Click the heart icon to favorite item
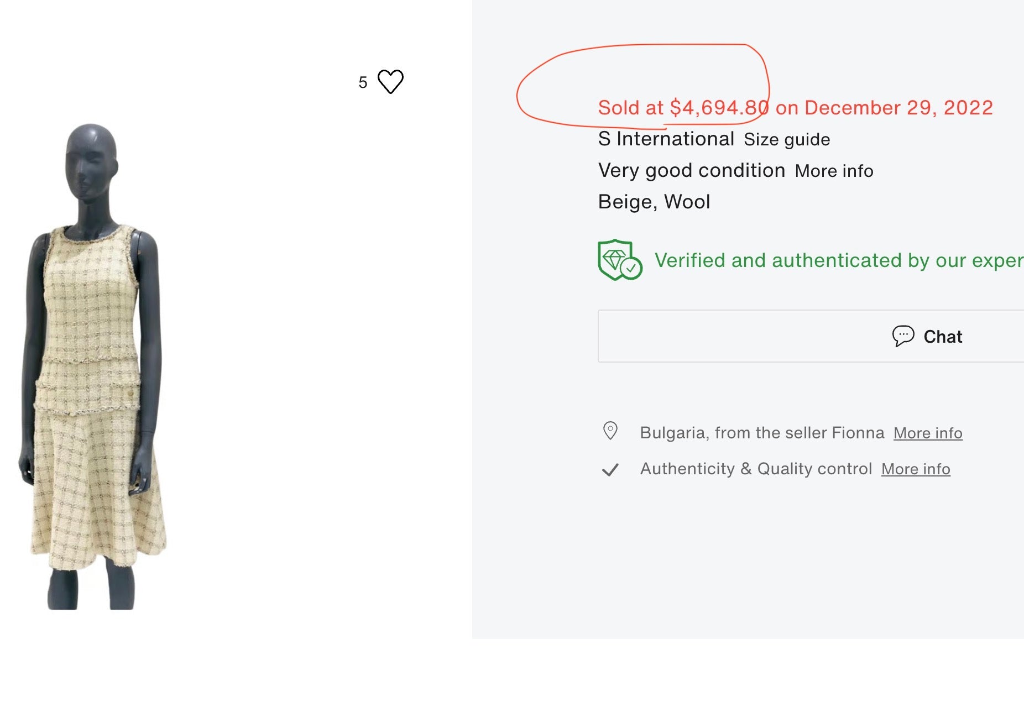1024x702 pixels. pos(390,82)
